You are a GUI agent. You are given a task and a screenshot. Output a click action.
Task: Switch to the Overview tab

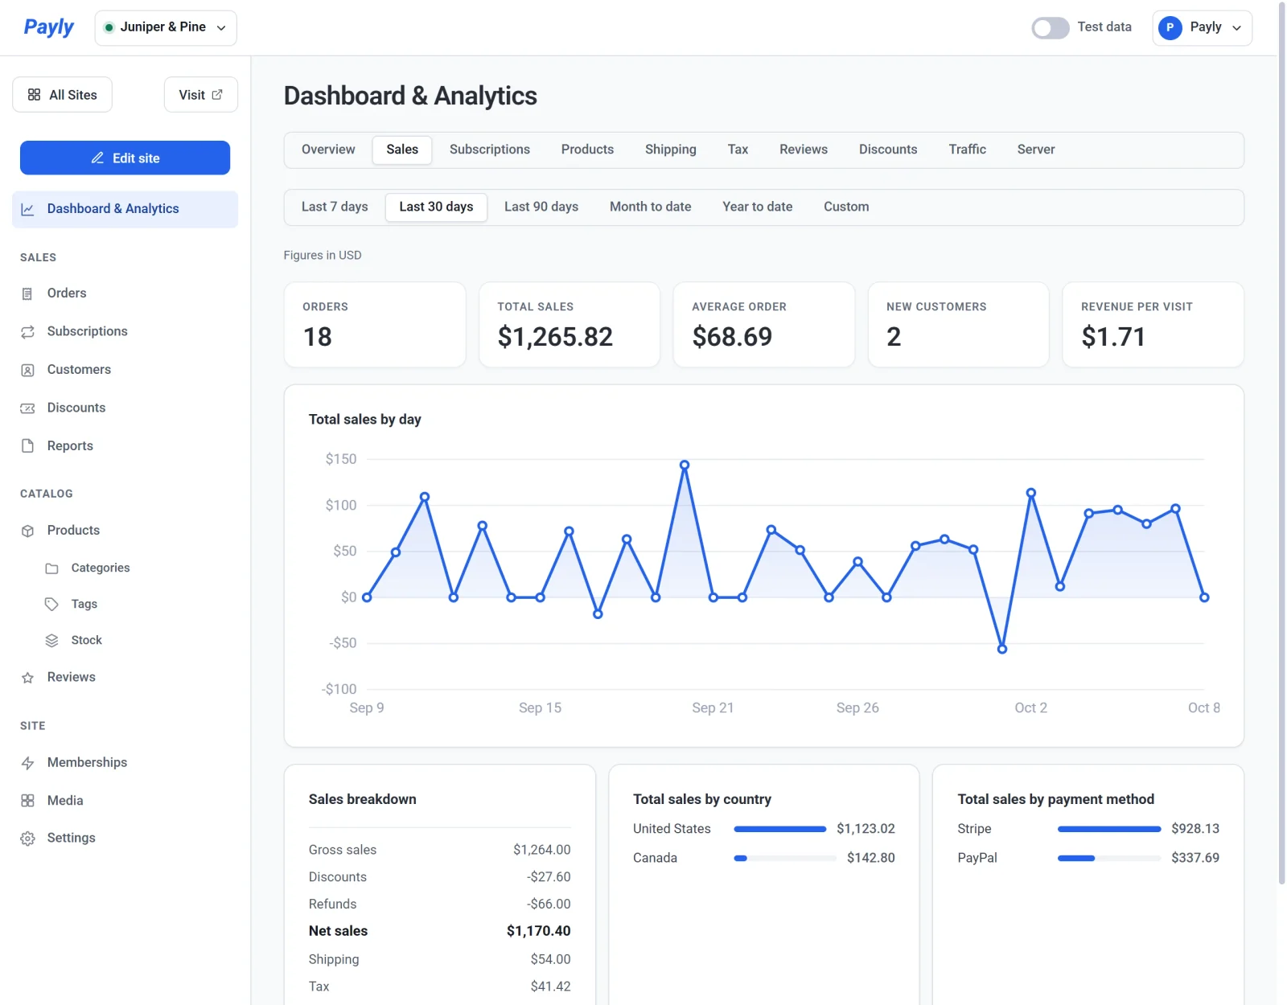pos(328,150)
